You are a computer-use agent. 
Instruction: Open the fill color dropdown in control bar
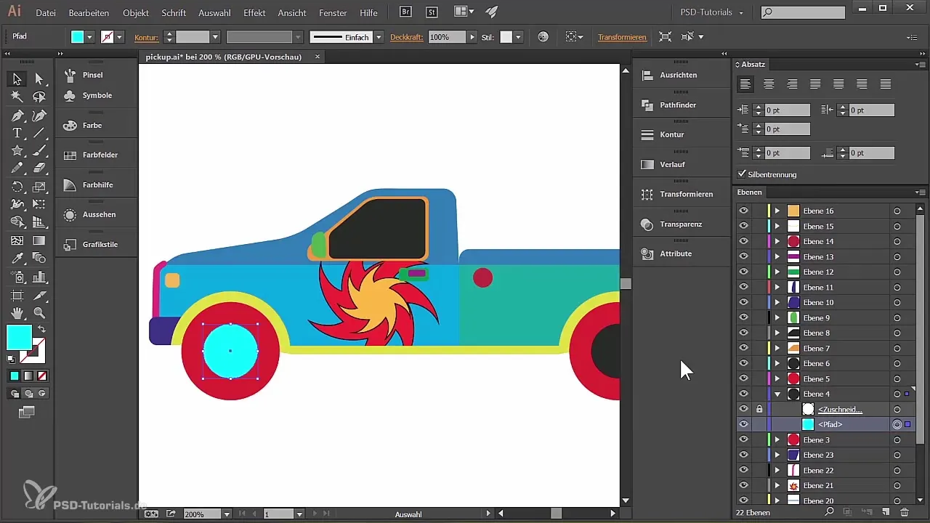(x=89, y=37)
